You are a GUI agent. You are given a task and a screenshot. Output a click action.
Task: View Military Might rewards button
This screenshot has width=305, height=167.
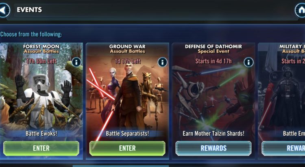pos(283,148)
